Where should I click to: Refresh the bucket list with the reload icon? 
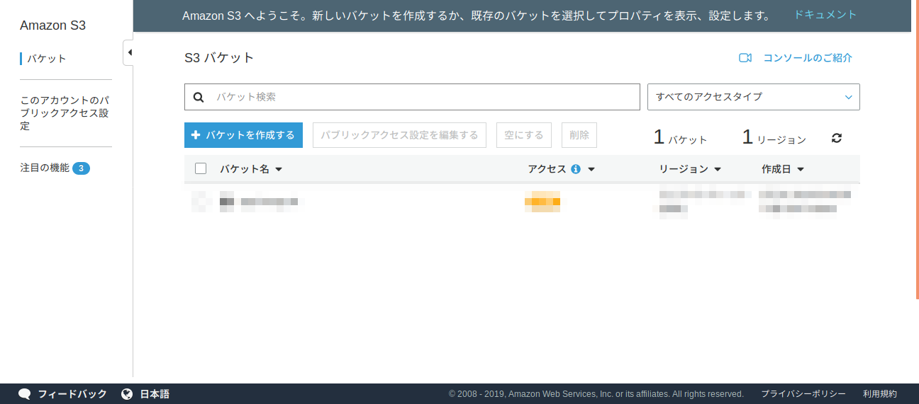click(x=837, y=138)
